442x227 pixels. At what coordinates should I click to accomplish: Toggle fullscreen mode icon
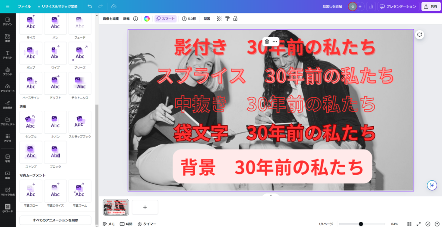[x=419, y=224]
